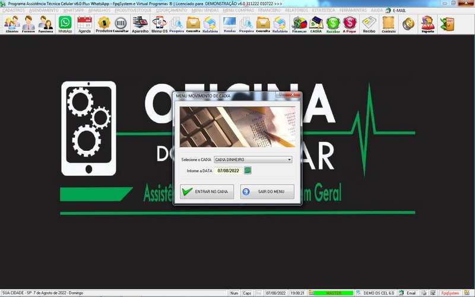Click the green MASTER user indicator

coord(333,293)
